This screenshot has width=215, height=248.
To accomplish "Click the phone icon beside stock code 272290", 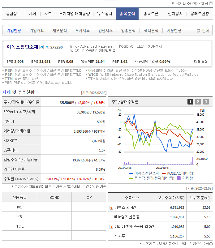I will pos(47,47).
